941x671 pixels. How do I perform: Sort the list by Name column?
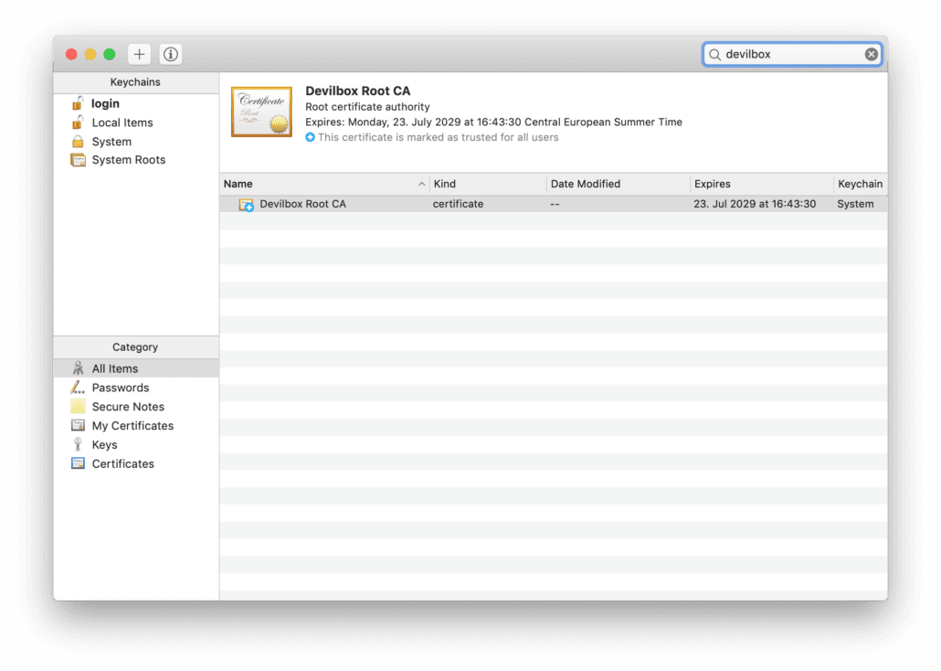click(320, 184)
